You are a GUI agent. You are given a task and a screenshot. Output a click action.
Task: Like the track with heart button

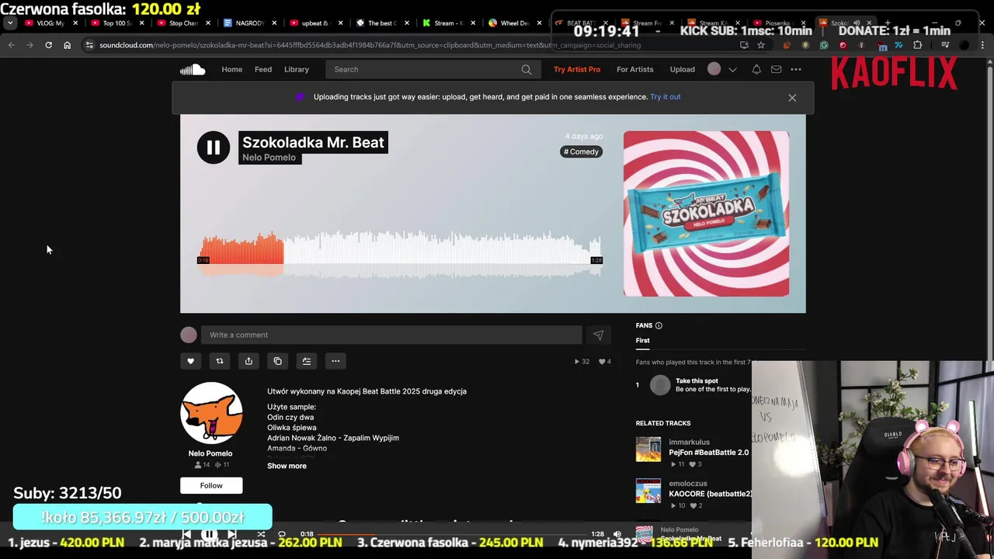[x=190, y=361]
